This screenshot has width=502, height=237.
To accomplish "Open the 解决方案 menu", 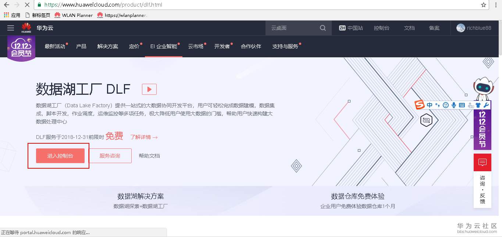I will [108, 46].
